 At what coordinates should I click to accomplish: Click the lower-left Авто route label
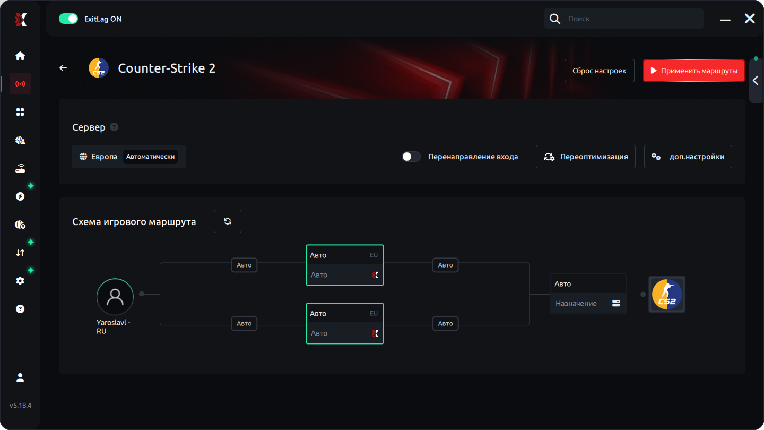coord(244,323)
